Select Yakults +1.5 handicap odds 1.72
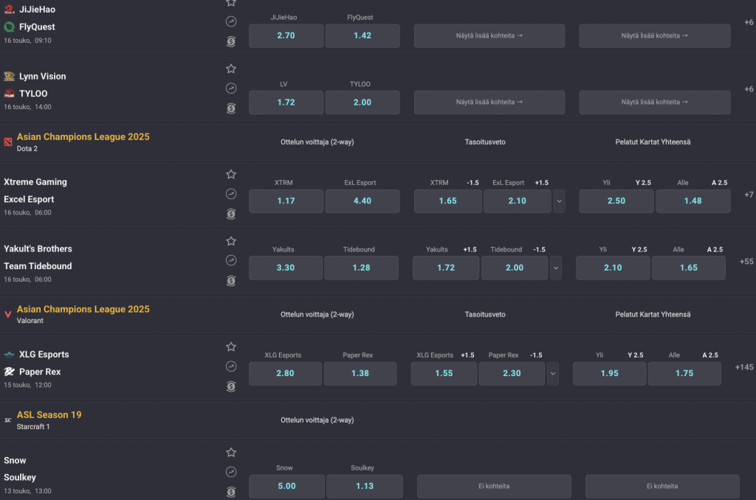Viewport: 756px width, 500px height. pyautogui.click(x=446, y=268)
